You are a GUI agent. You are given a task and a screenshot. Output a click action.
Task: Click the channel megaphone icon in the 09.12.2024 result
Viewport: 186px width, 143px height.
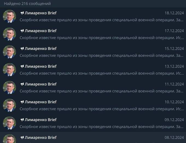(22, 120)
